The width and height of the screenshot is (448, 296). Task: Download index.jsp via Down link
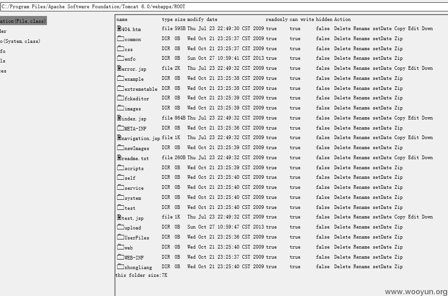[427, 118]
